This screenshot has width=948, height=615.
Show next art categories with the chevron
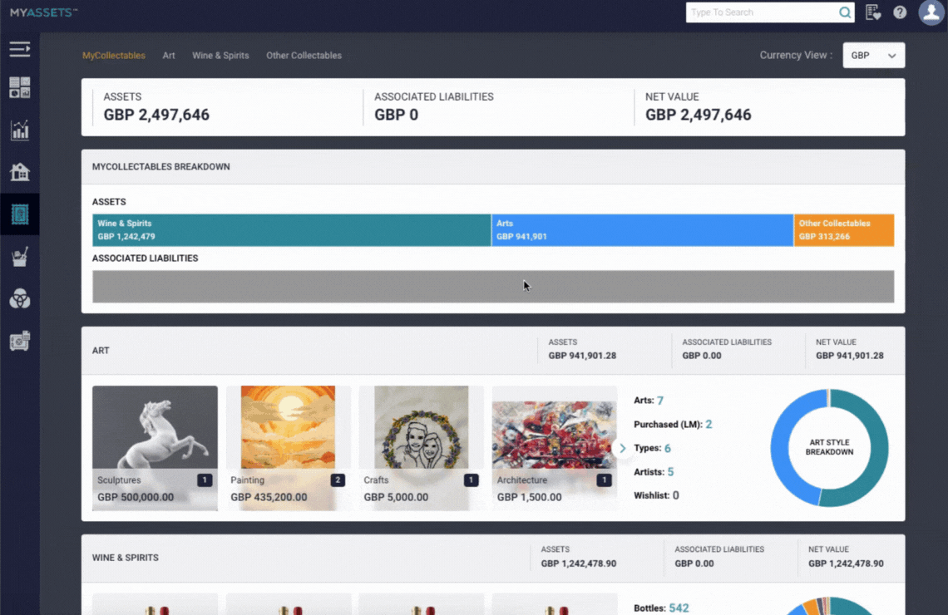pyautogui.click(x=622, y=448)
